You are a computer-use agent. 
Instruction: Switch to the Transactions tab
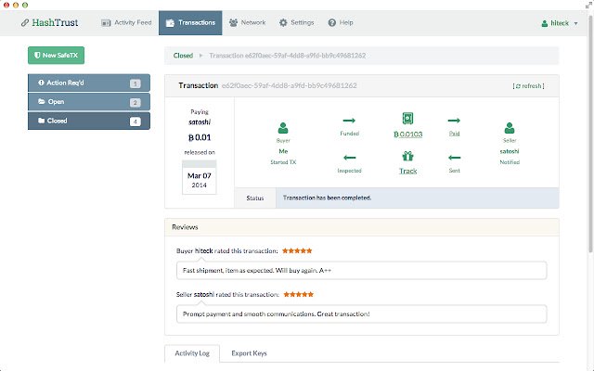pos(190,22)
